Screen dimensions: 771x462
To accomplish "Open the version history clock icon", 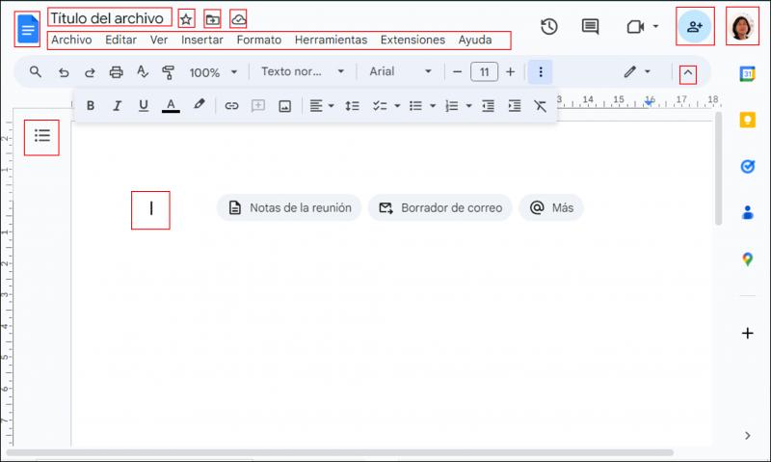I will coord(548,27).
